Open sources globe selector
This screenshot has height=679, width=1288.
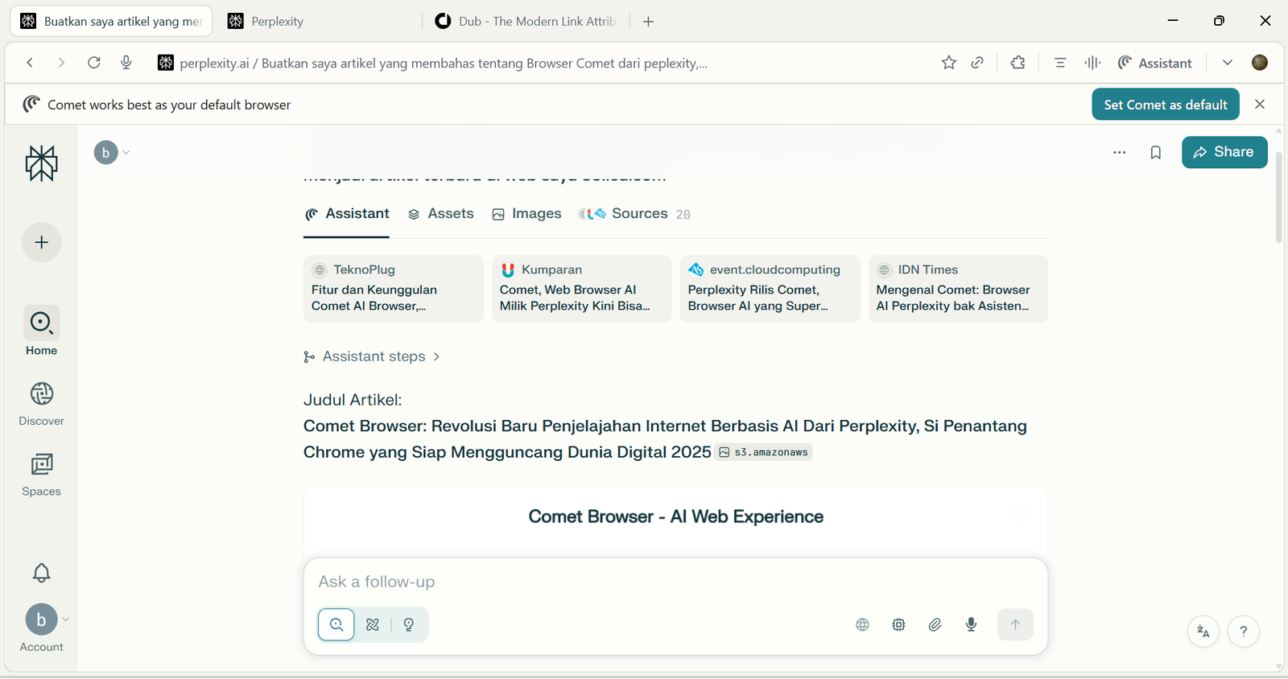[862, 624]
